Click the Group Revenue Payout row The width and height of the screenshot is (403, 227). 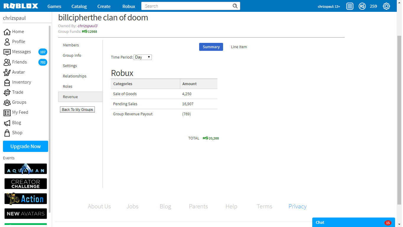click(164, 114)
